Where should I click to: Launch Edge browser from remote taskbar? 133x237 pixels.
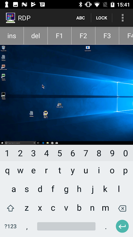[x=43, y=143]
